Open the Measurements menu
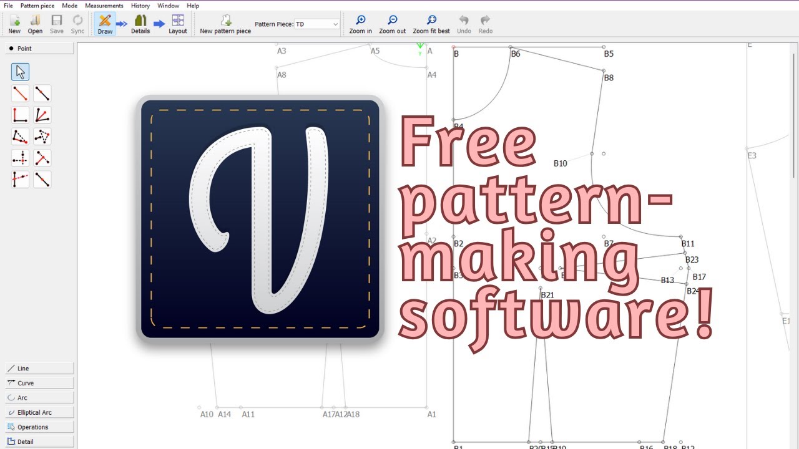Image resolution: width=799 pixels, height=449 pixels. pos(104,6)
